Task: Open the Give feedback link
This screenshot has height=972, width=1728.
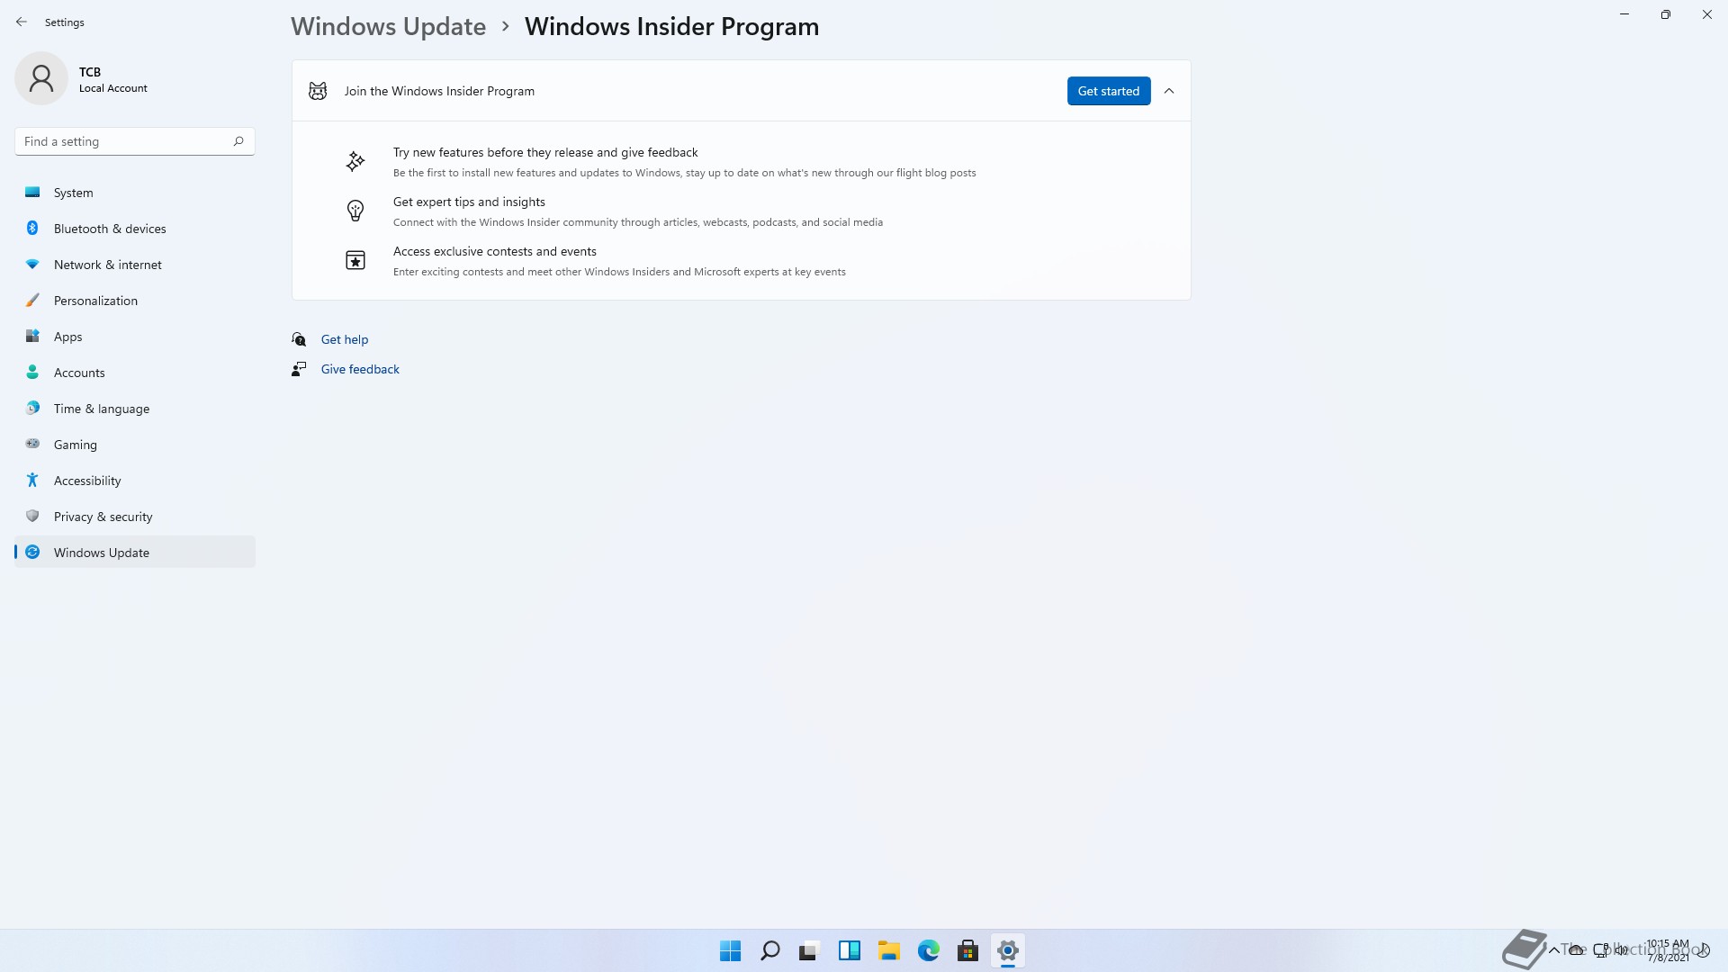Action: pyautogui.click(x=360, y=369)
